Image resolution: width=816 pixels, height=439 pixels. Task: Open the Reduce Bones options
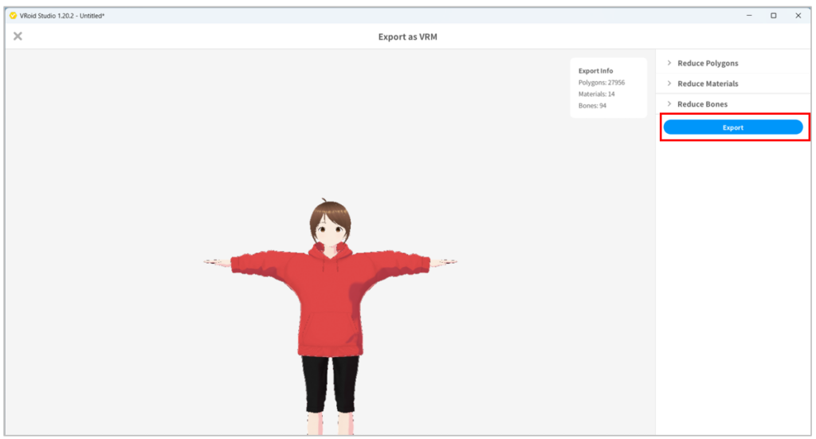[702, 104]
